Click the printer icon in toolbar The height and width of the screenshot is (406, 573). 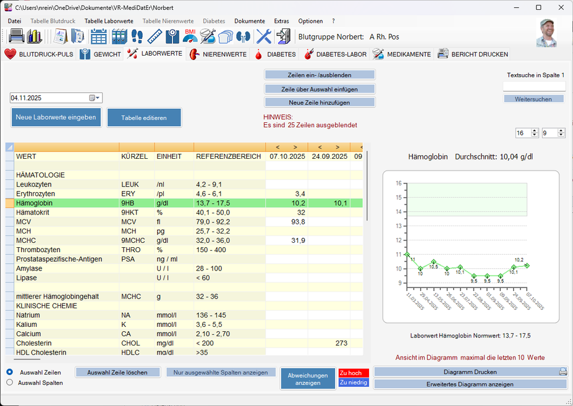(x=17, y=36)
